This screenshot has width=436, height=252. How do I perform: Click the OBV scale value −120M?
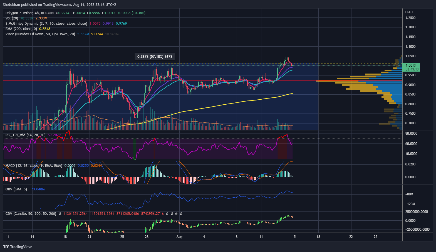coord(410,204)
